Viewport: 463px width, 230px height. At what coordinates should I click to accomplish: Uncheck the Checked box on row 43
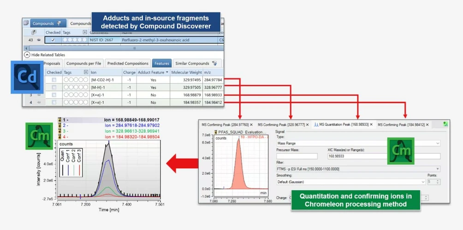(x=53, y=40)
